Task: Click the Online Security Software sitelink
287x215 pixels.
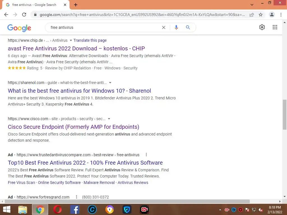Action: click(x=59, y=183)
